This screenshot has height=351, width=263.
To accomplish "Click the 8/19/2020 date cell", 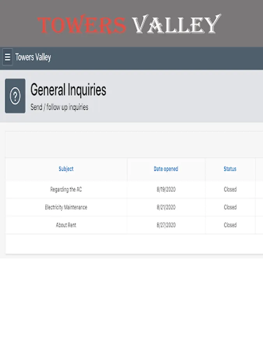I will (x=166, y=190).
